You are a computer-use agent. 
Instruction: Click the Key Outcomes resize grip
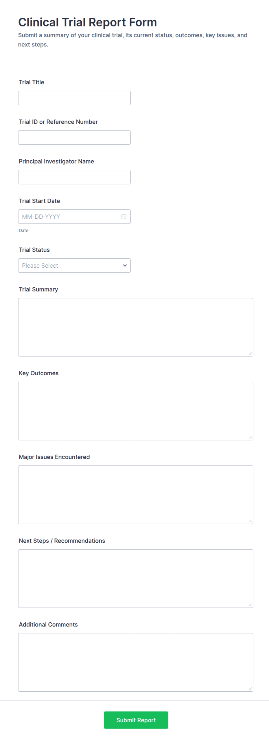click(x=250, y=437)
